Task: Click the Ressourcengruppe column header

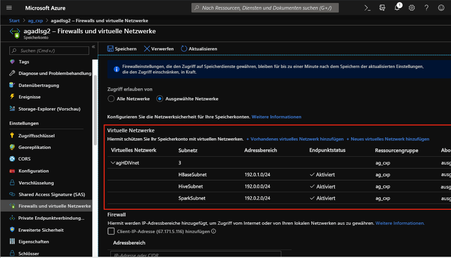Action: pos(396,150)
